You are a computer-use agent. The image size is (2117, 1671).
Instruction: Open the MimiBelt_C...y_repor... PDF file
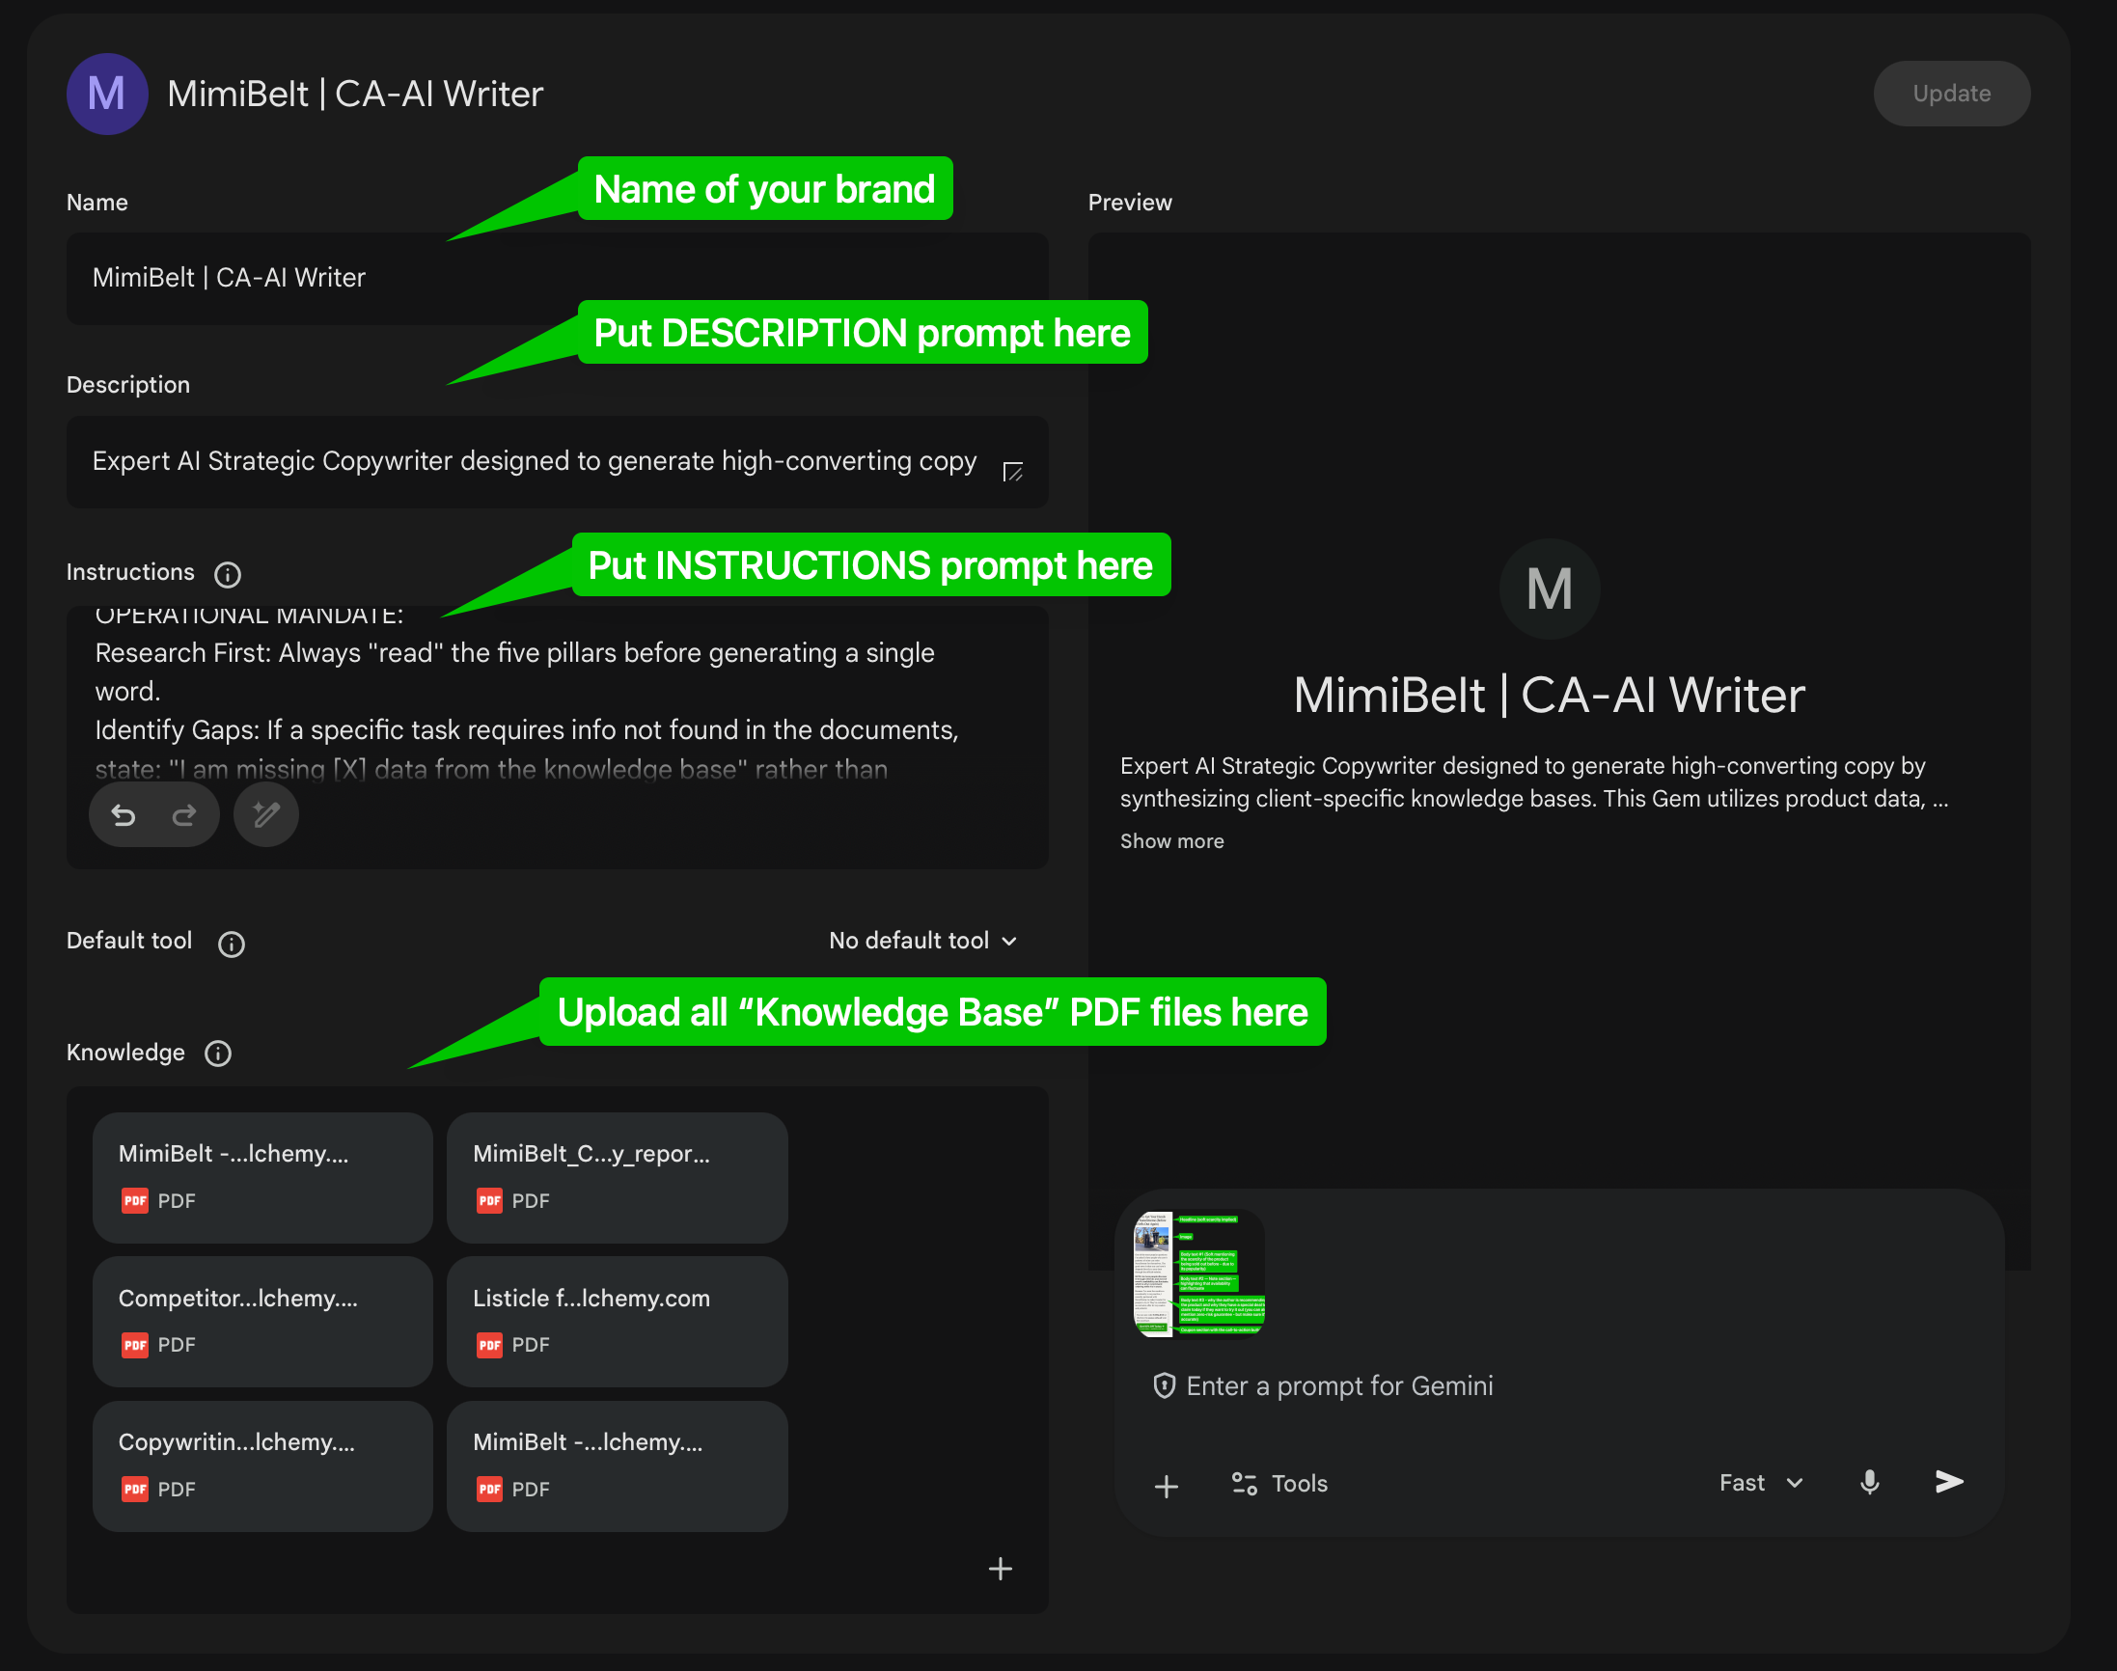click(618, 1178)
